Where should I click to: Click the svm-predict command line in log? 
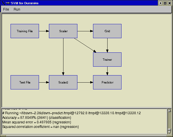coord(71,113)
